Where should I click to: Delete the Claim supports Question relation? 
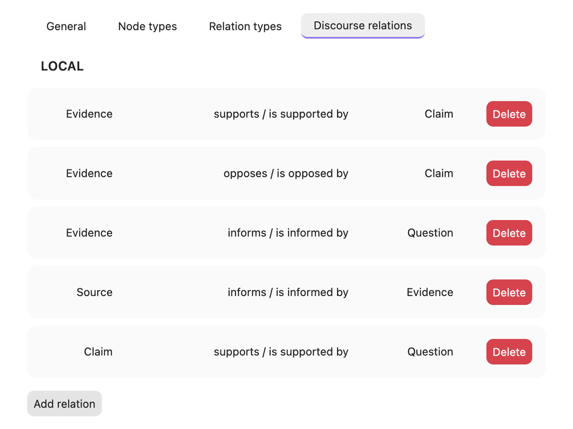509,352
